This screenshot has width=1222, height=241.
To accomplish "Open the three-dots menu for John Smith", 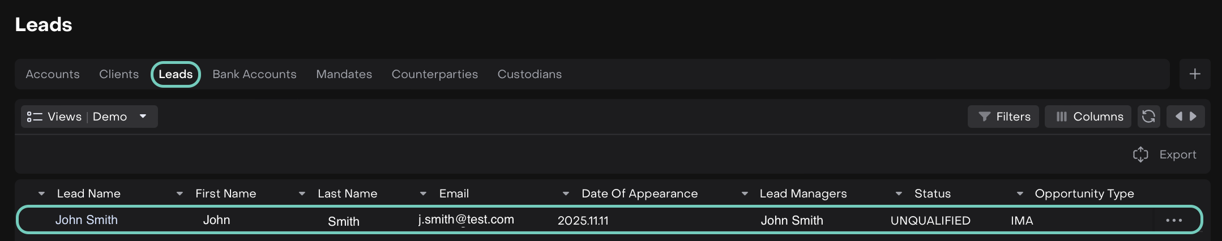I will [x=1174, y=220].
